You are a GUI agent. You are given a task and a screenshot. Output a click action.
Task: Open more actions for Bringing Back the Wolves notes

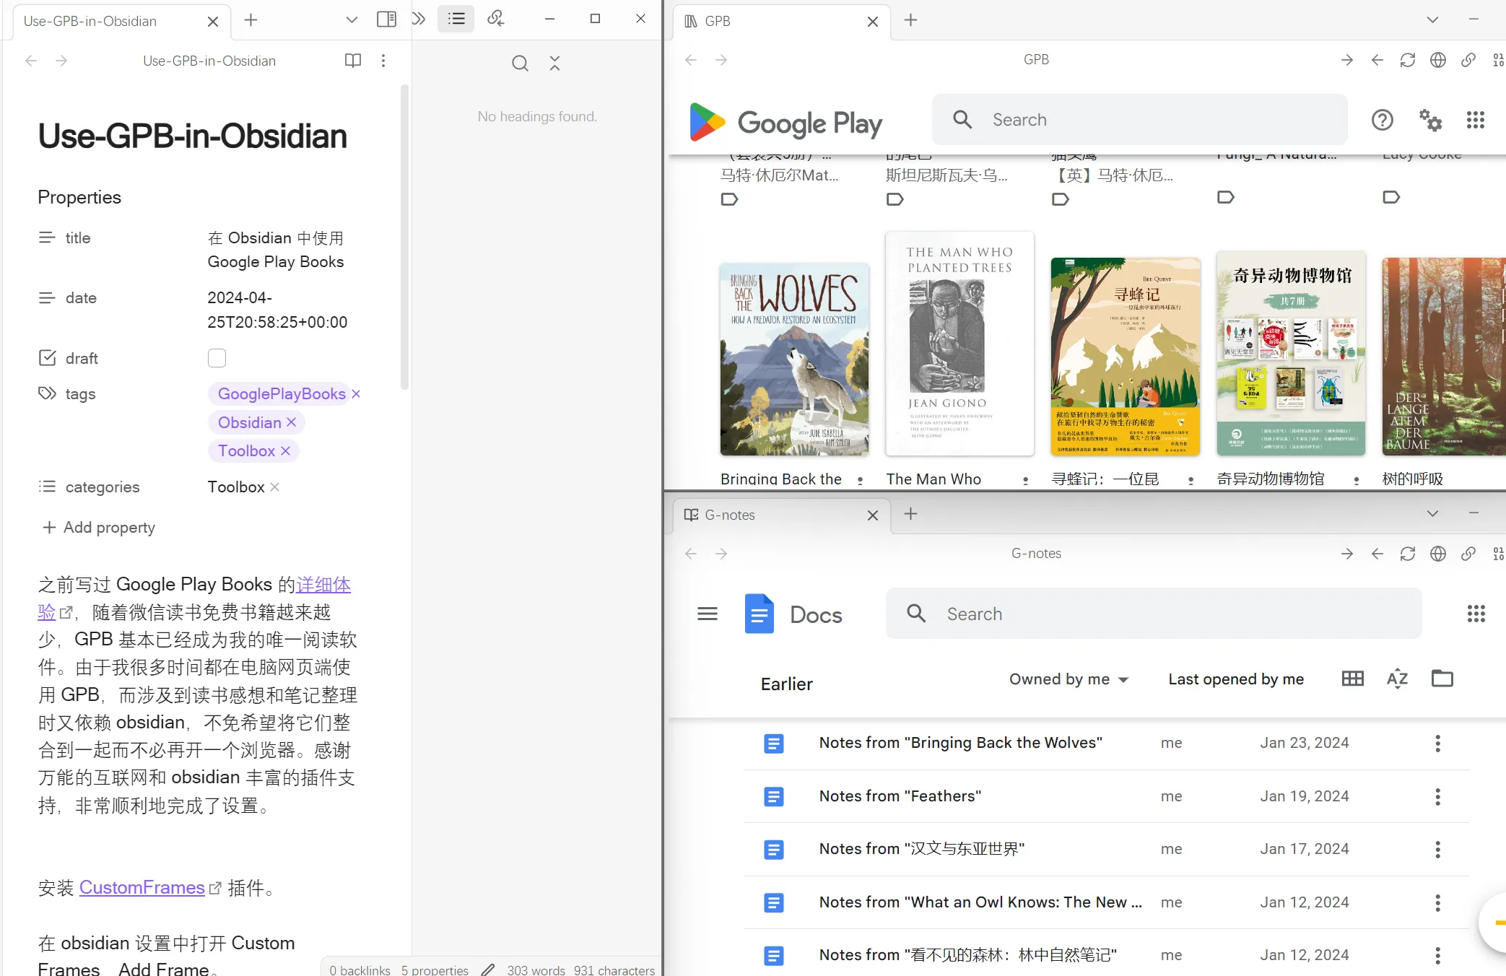pyautogui.click(x=1437, y=744)
